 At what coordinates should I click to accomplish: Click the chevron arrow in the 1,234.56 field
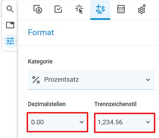point(148,122)
